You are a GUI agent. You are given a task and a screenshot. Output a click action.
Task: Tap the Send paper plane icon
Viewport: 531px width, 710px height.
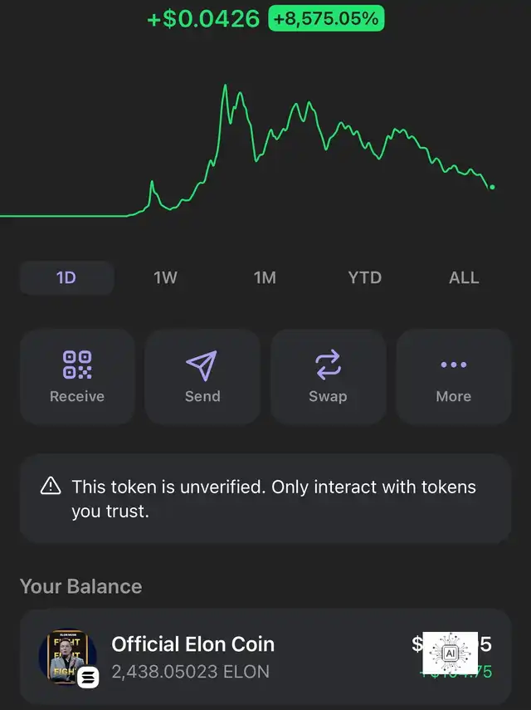point(202,365)
